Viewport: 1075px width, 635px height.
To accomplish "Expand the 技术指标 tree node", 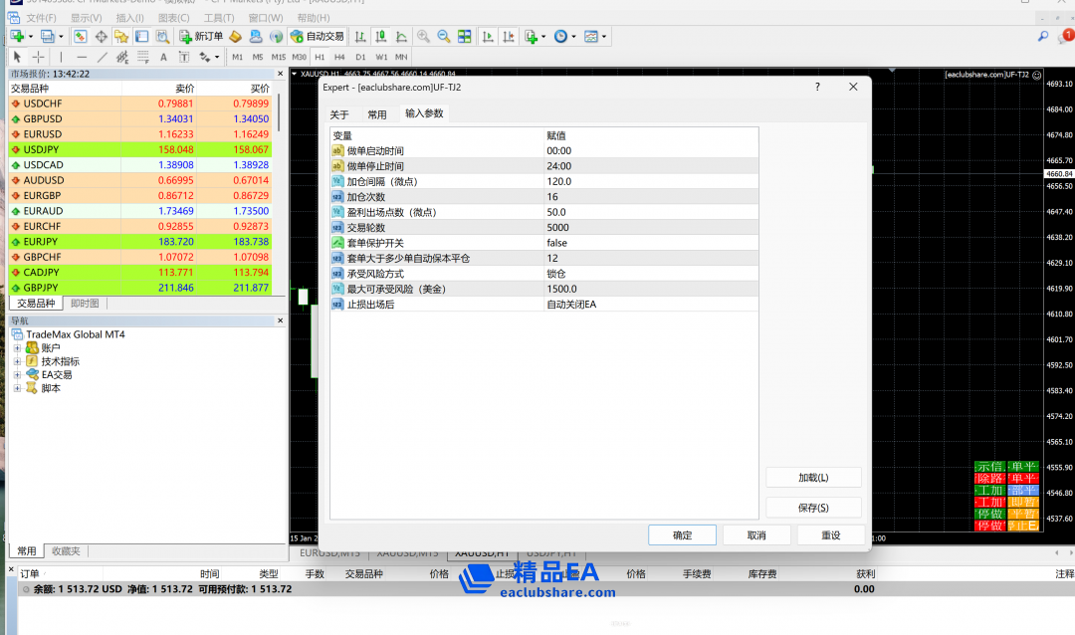I will 17,361.
